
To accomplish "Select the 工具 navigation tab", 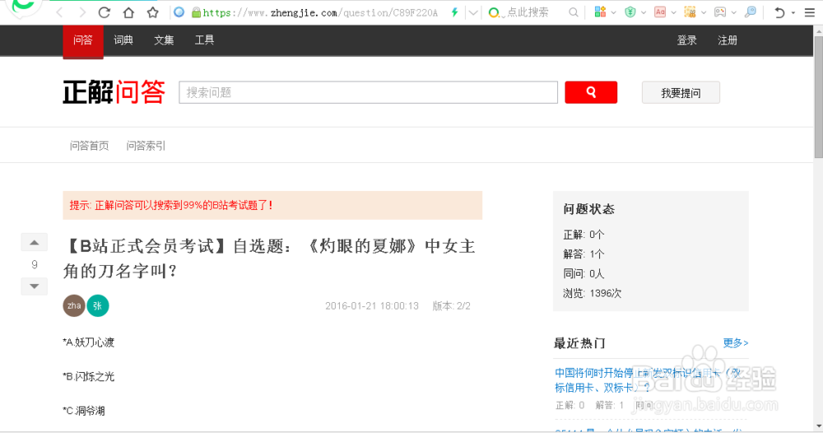I will point(204,40).
